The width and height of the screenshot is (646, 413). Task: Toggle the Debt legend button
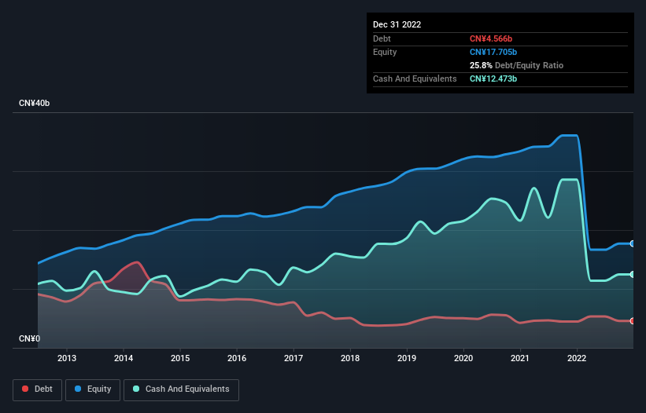[x=38, y=389]
